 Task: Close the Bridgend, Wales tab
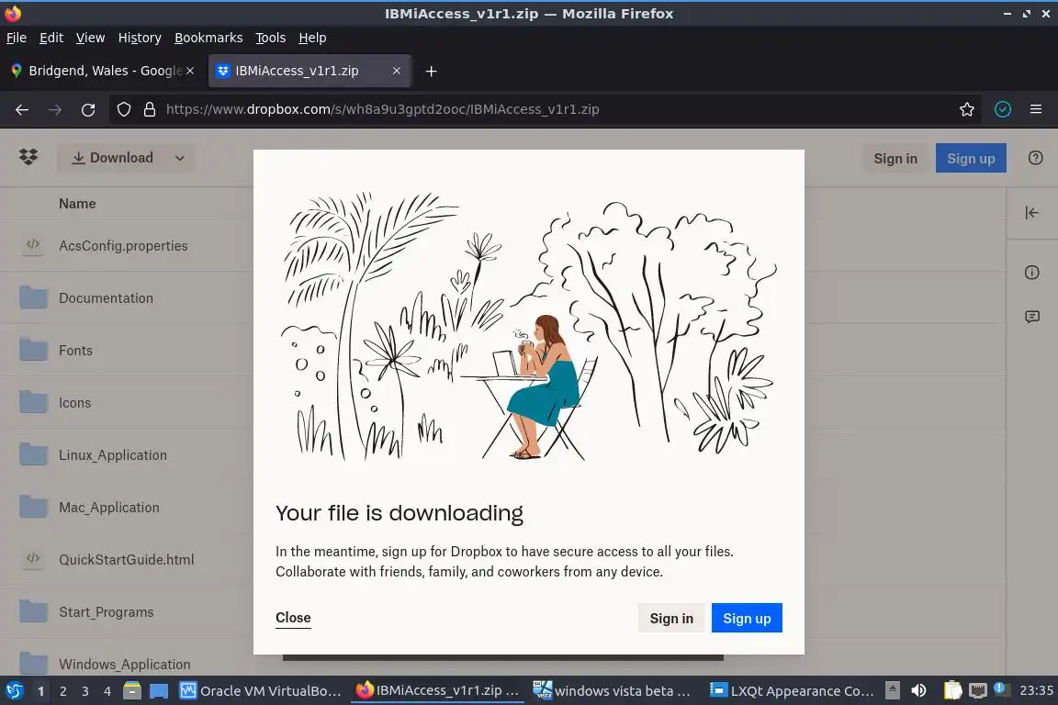pyautogui.click(x=190, y=71)
